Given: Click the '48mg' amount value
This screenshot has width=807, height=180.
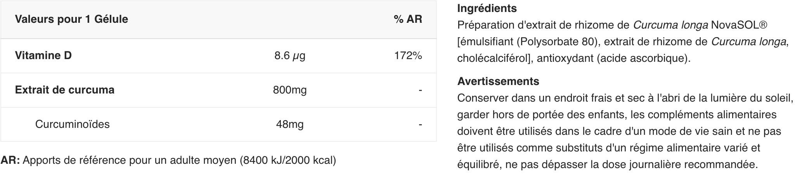Looking at the screenshot, I should [x=289, y=124].
